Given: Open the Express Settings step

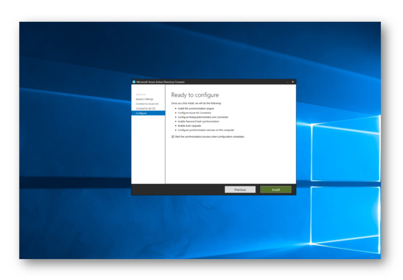Looking at the screenshot, I should coord(145,99).
